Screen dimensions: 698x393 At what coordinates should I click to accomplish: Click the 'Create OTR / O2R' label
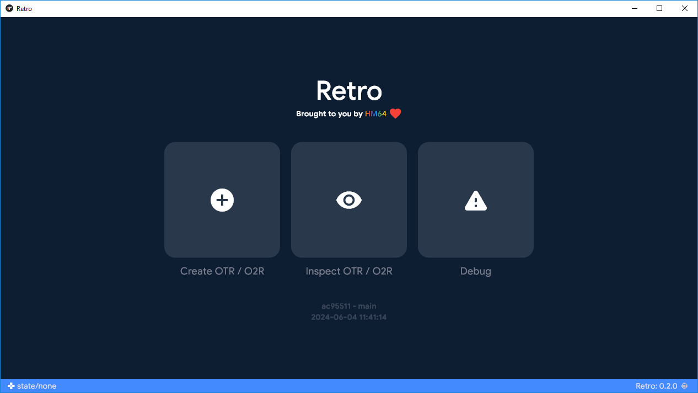pos(222,271)
